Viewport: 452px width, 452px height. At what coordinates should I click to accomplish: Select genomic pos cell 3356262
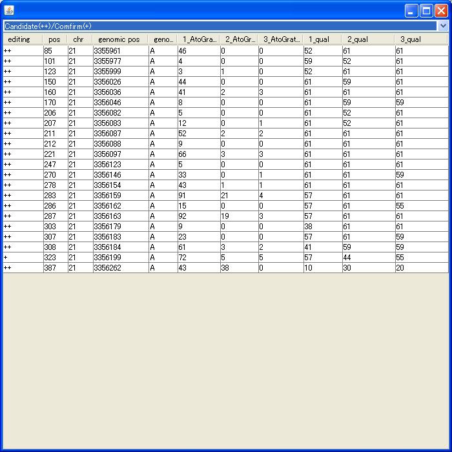(121, 268)
